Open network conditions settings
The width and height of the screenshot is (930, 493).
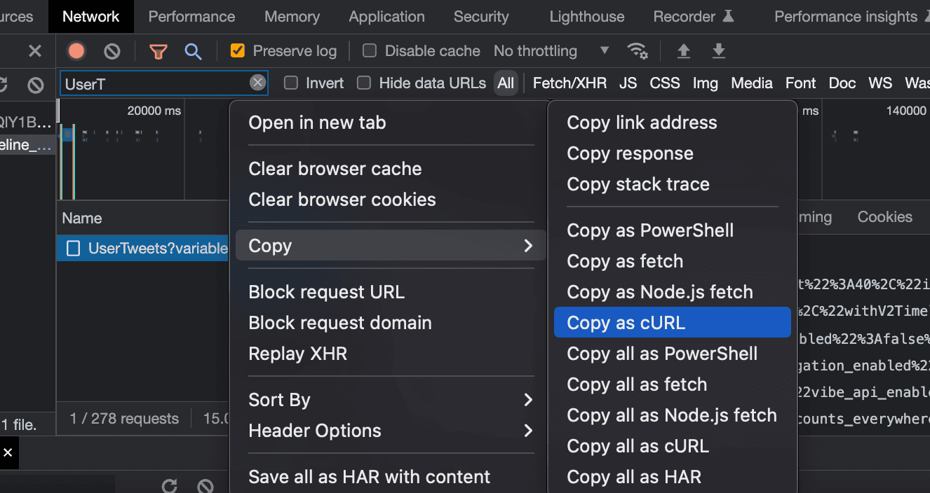click(x=637, y=50)
